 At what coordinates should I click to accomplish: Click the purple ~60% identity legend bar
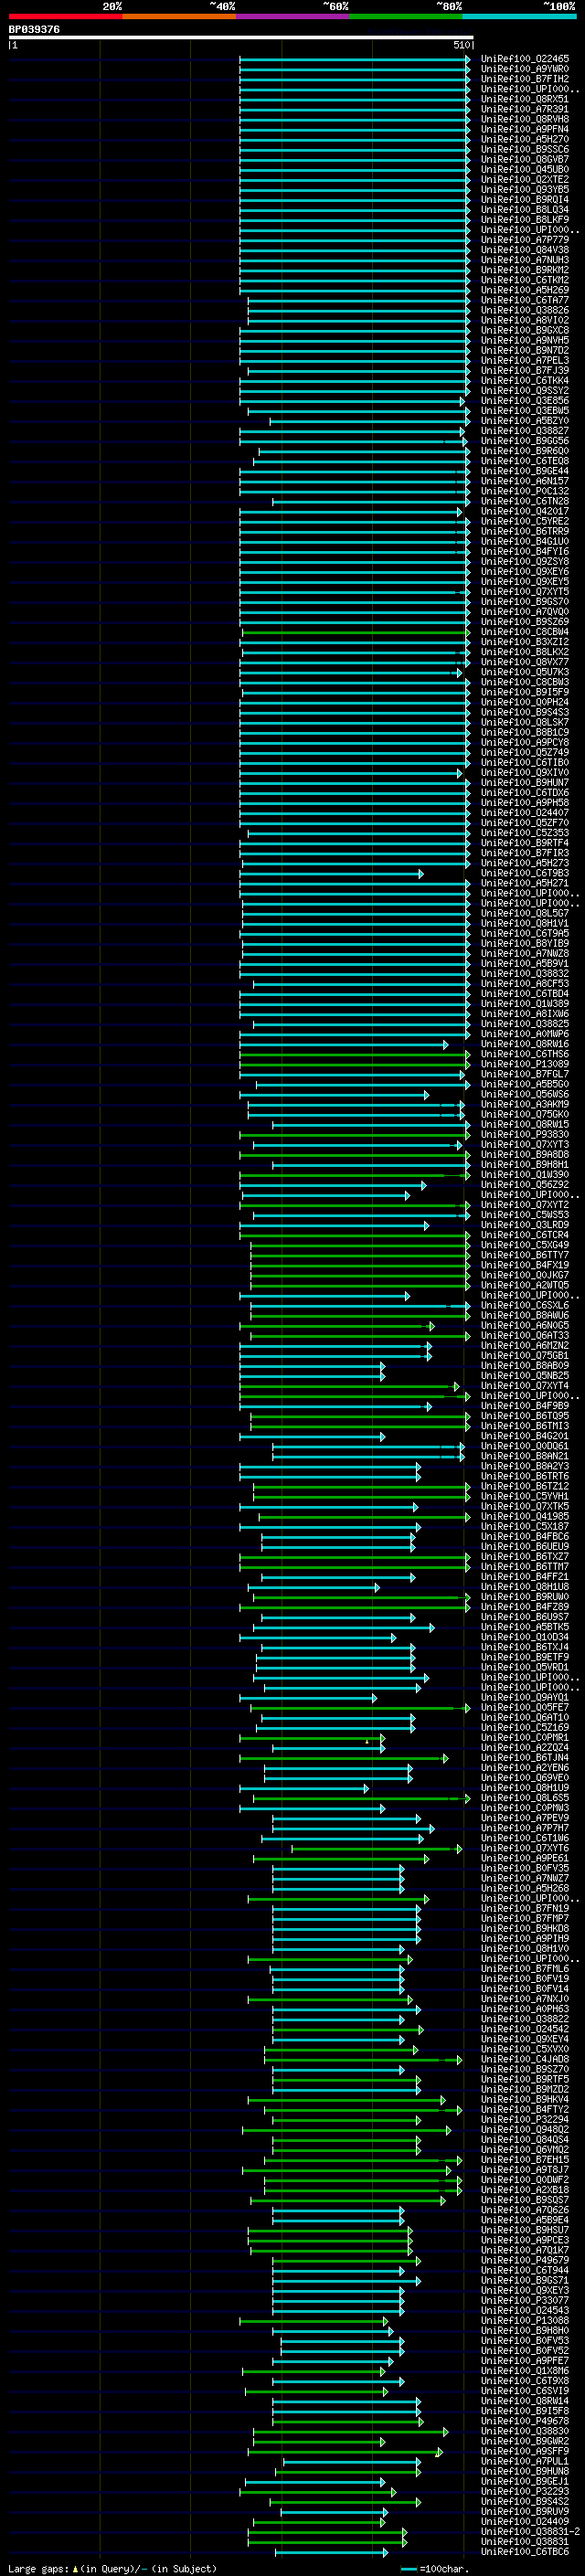pyautogui.click(x=292, y=16)
